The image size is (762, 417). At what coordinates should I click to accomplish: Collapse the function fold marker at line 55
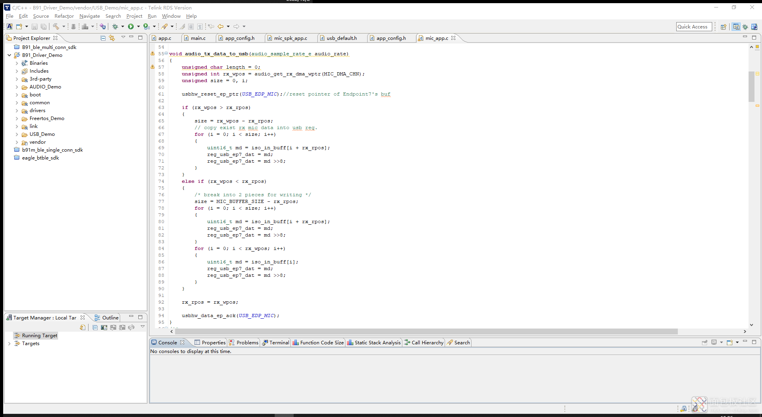point(166,53)
